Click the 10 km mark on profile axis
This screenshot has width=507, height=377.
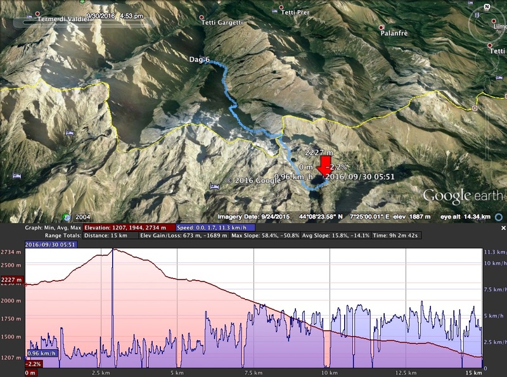[328, 373]
